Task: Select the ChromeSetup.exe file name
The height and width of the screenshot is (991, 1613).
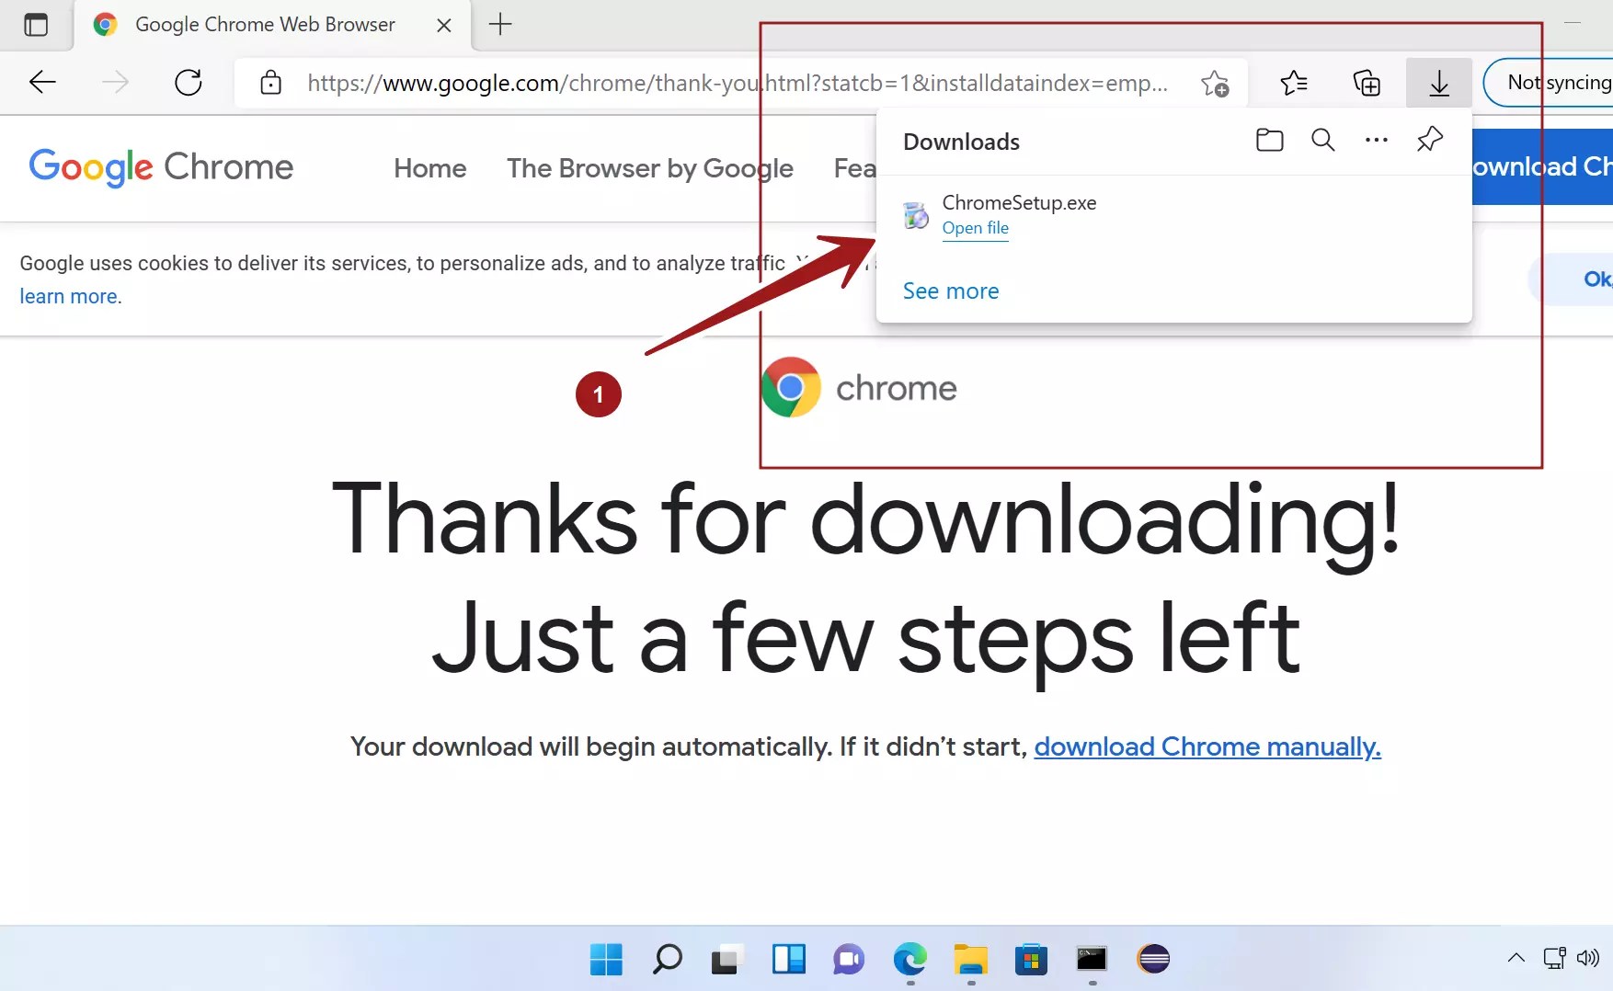Action: 1020,202
